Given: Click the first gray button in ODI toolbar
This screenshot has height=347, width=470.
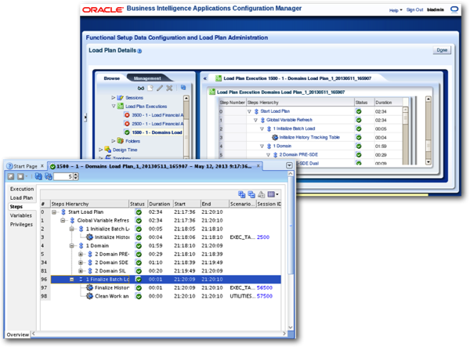Looking at the screenshot, I should click(11, 176).
